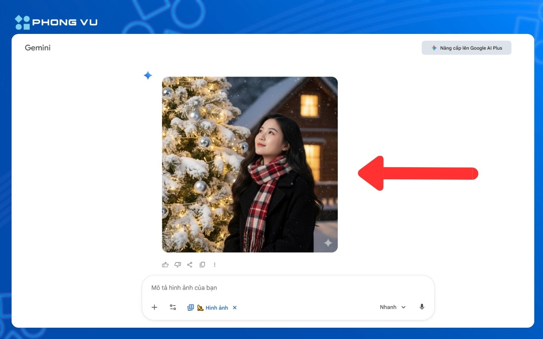Screen dimensions: 543x339
Task: Open the generated Christmas tree portrait image
Action: (x=250, y=165)
